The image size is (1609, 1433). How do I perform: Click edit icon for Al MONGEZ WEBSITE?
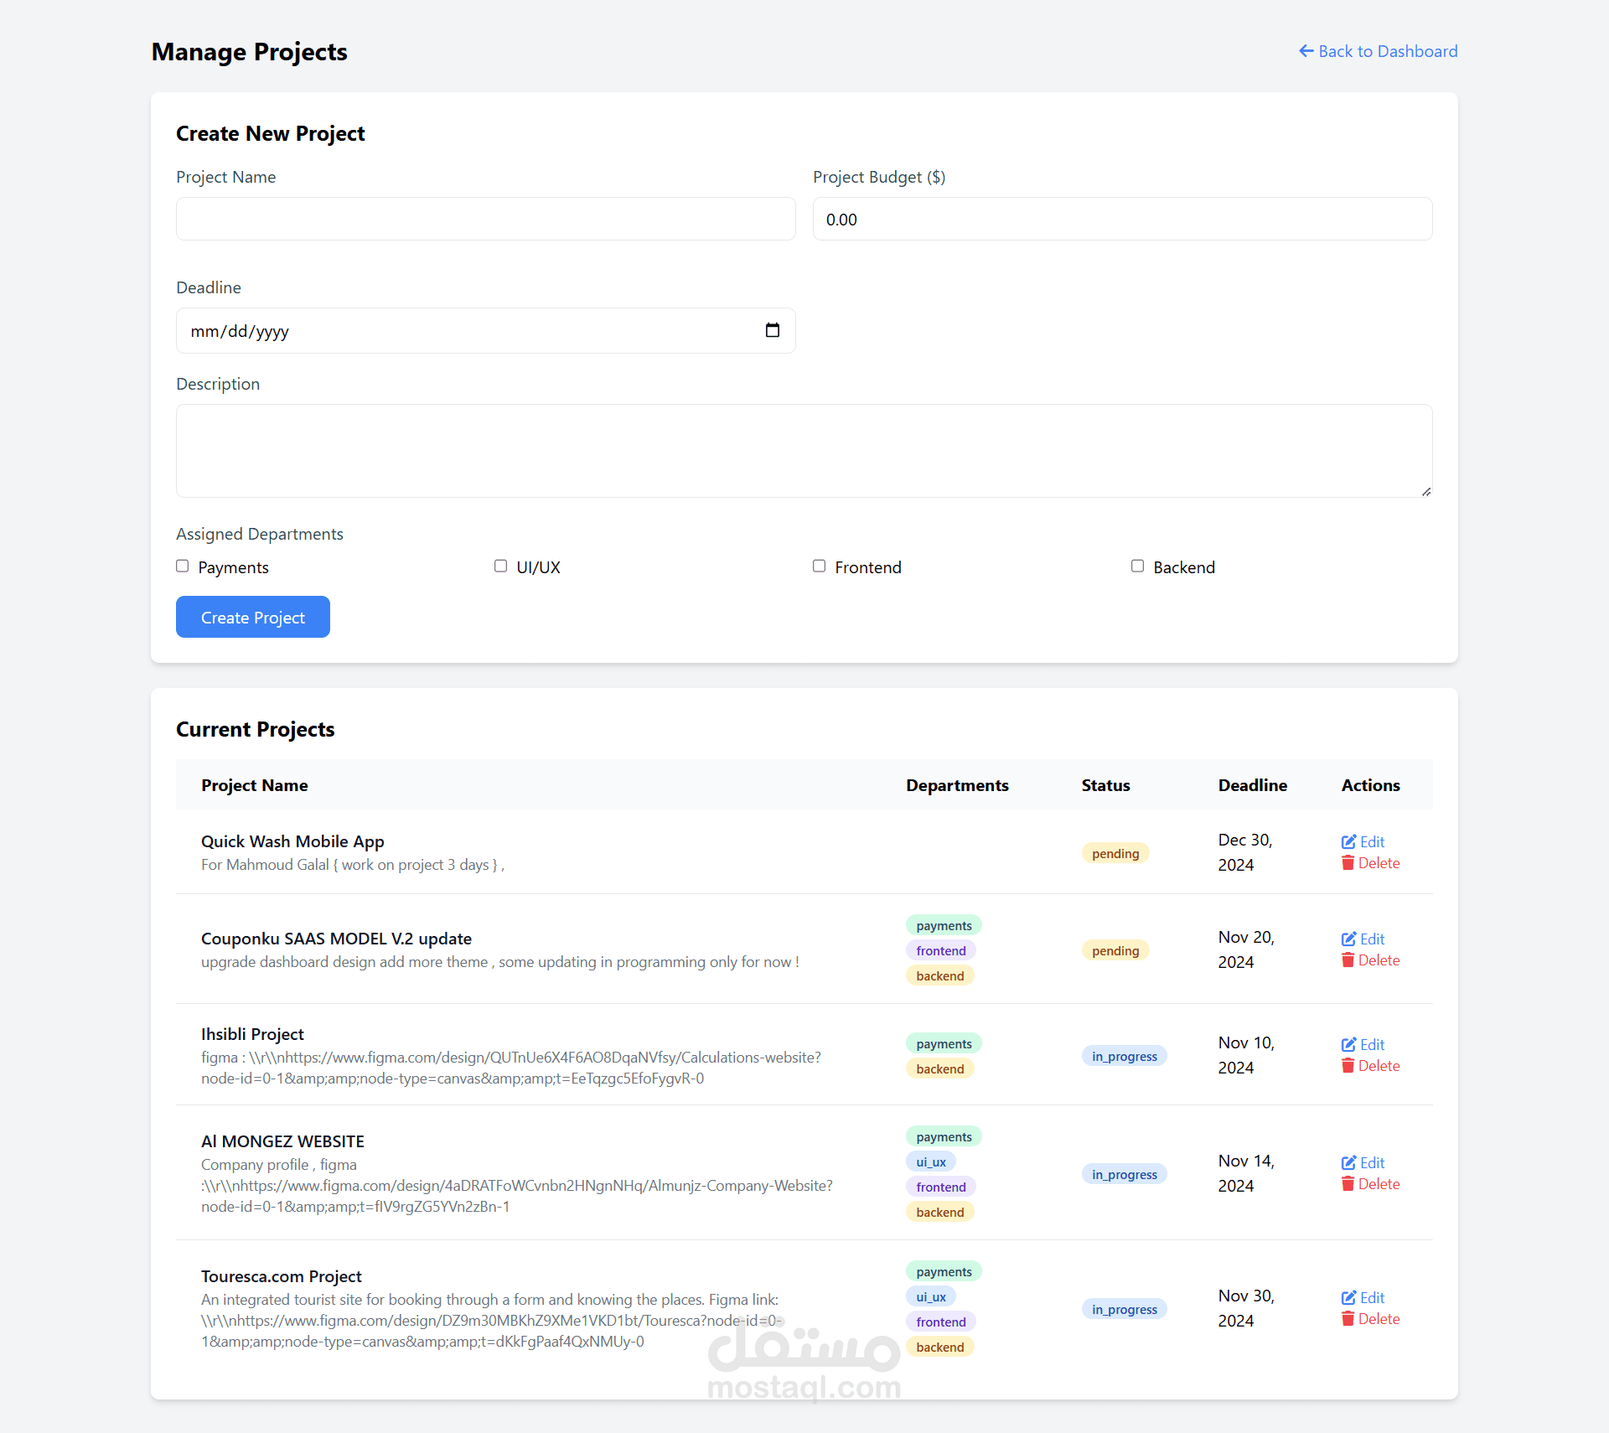point(1348,1162)
